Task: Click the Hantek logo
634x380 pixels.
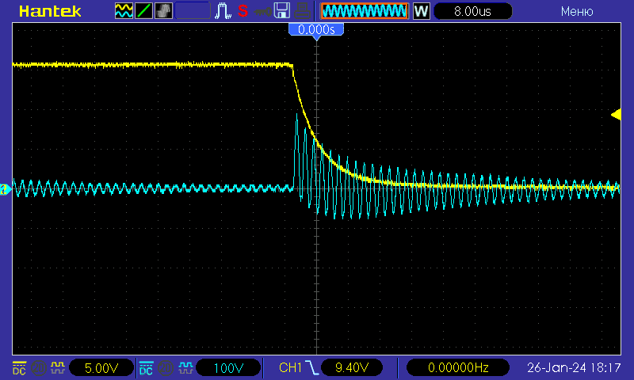Action: (x=50, y=11)
